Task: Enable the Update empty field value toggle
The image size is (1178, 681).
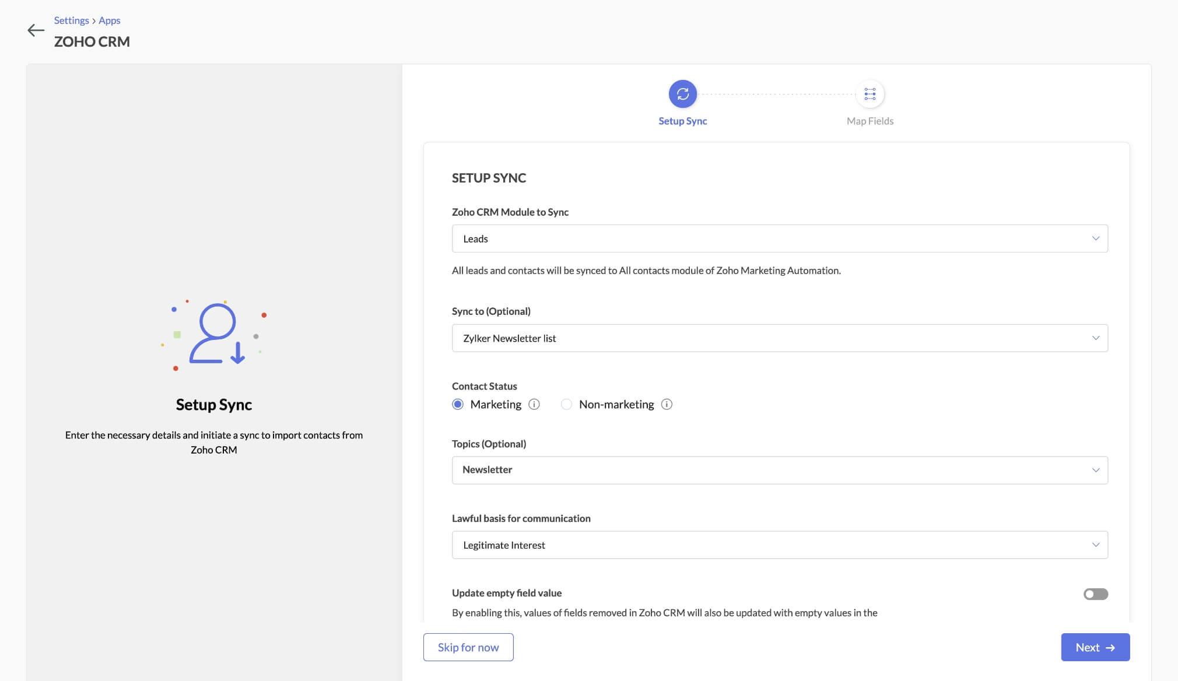Action: tap(1095, 594)
